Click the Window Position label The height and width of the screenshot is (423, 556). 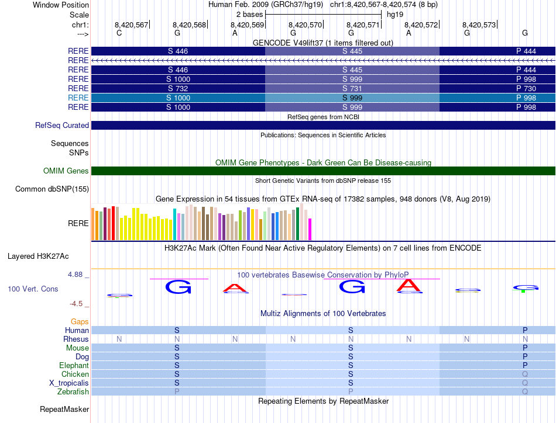tap(61, 5)
